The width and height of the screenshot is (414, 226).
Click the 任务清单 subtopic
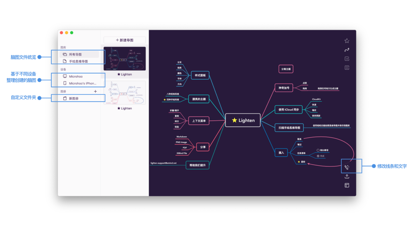click(x=301, y=153)
